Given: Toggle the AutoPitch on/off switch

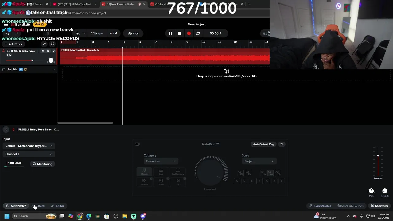Looking at the screenshot, I should [137, 144].
